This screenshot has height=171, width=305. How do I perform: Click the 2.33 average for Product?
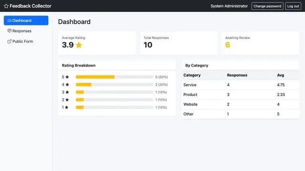point(281,95)
